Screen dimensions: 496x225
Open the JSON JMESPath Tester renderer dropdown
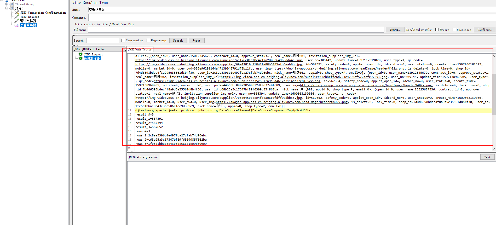(123, 49)
